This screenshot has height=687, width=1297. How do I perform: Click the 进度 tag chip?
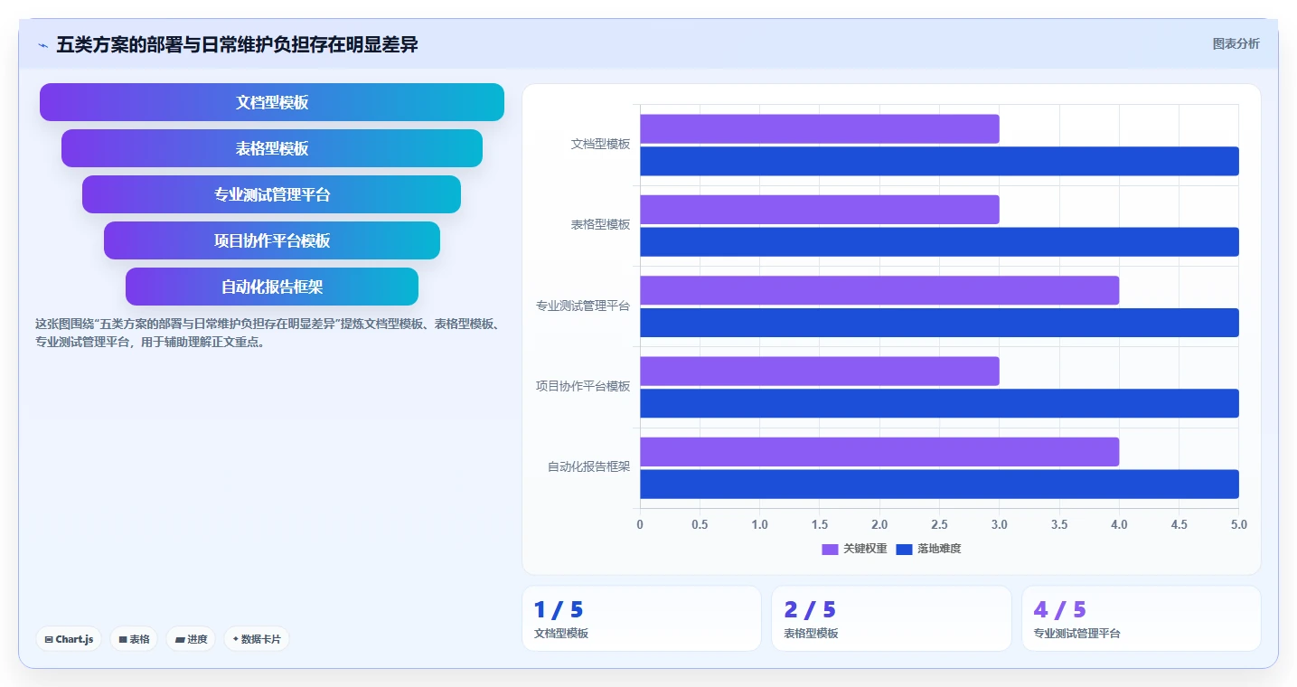[191, 639]
